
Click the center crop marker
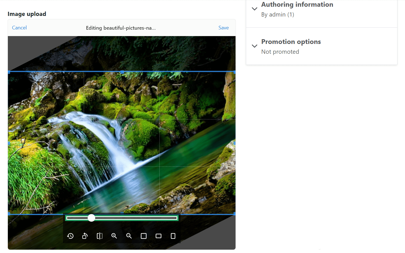point(122,143)
